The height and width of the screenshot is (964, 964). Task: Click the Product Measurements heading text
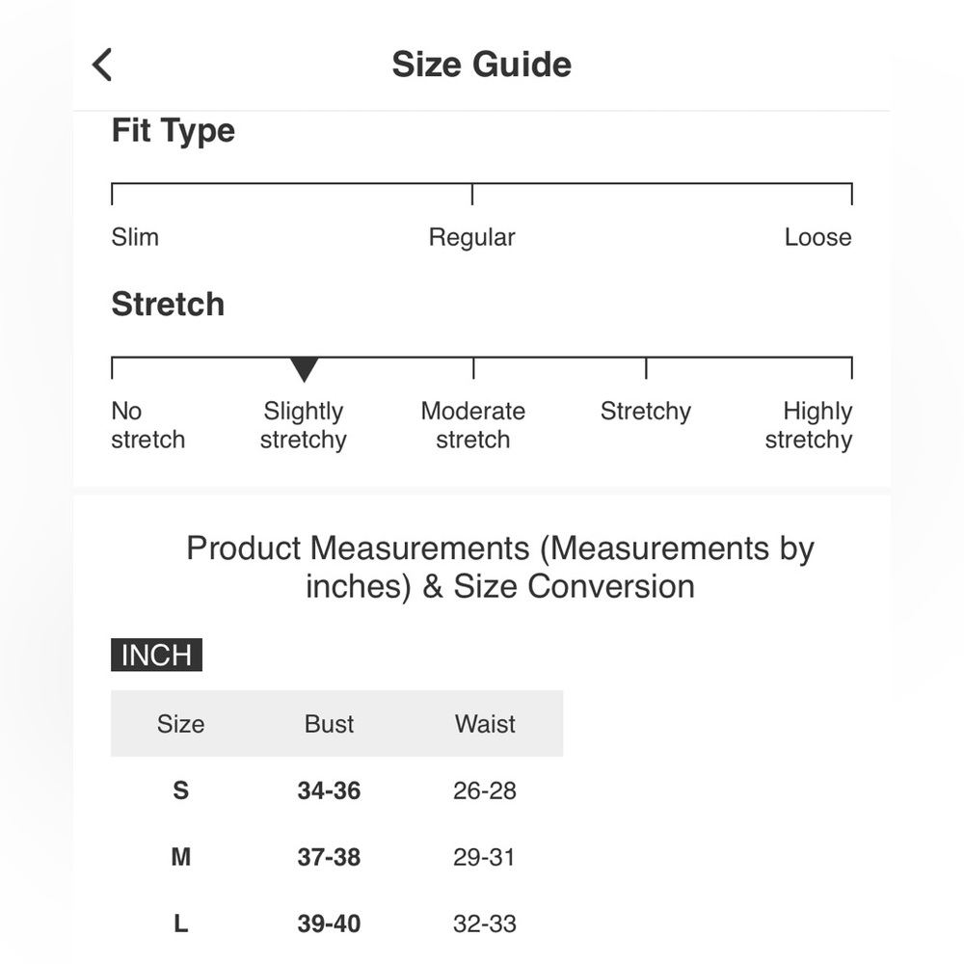click(500, 567)
